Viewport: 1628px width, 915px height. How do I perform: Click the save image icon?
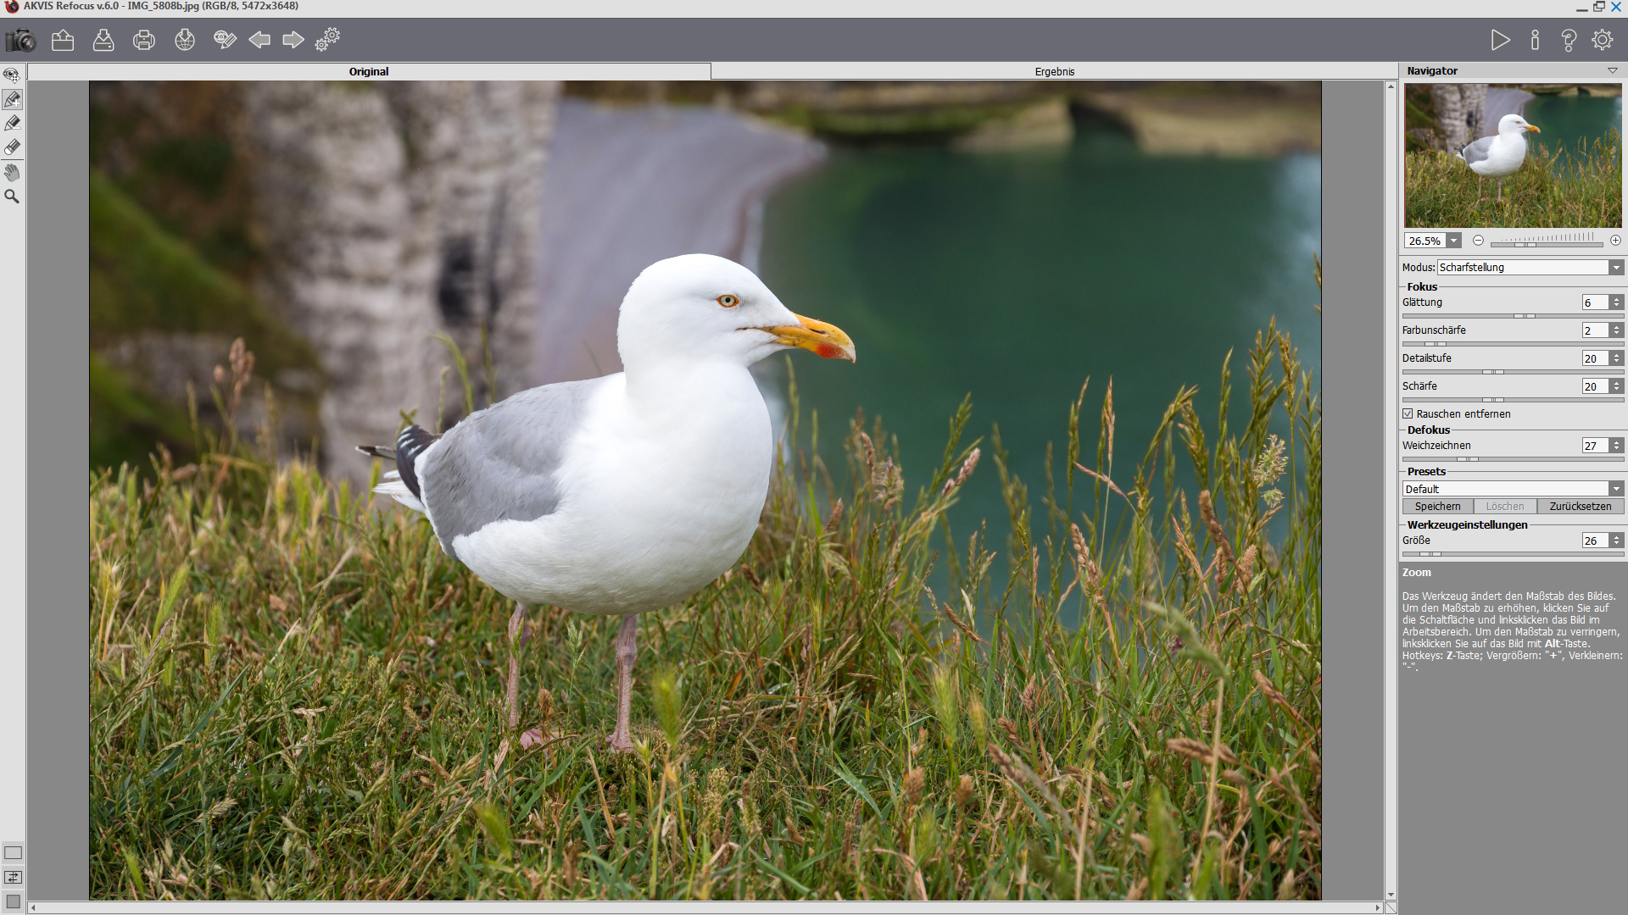click(103, 40)
